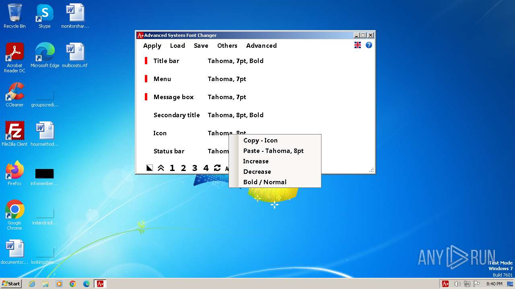
Task: Click the Windows Start button
Action: [x=11, y=283]
